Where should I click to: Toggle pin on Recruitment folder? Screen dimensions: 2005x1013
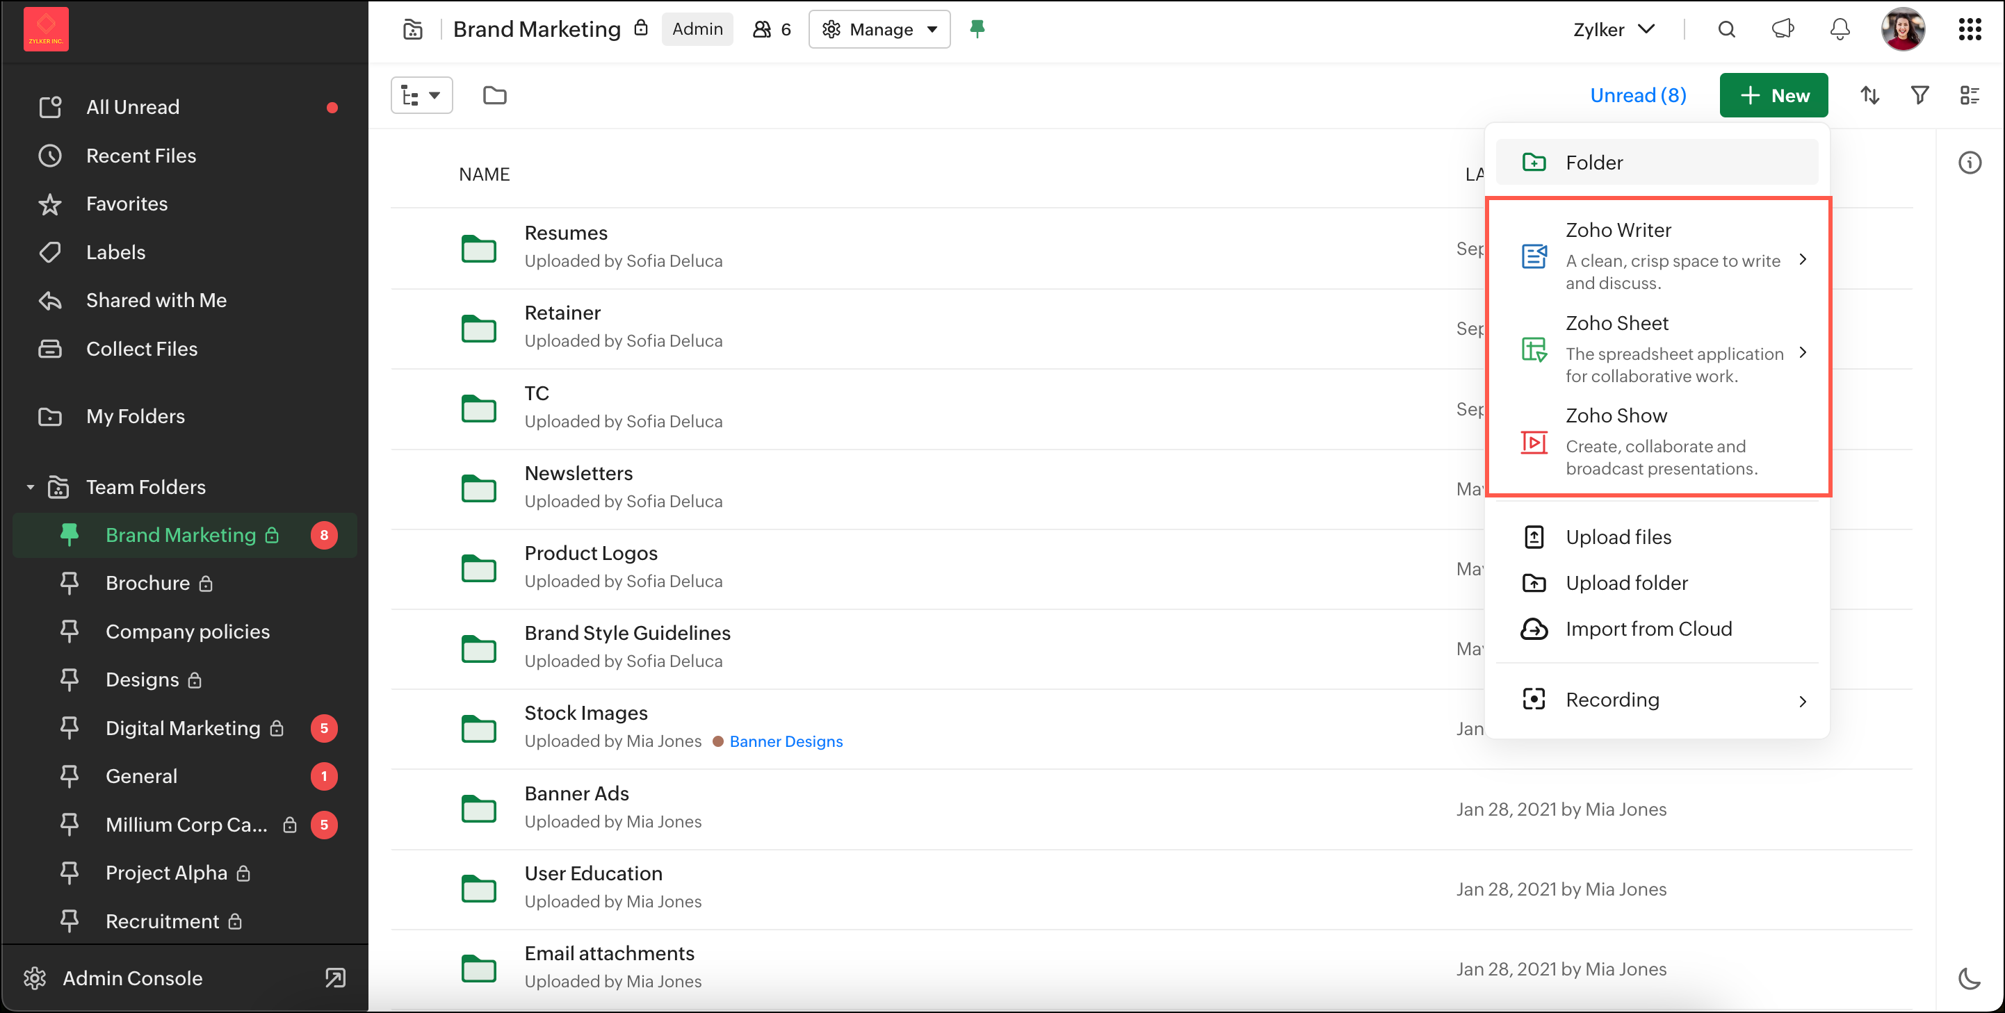pyautogui.click(x=70, y=921)
